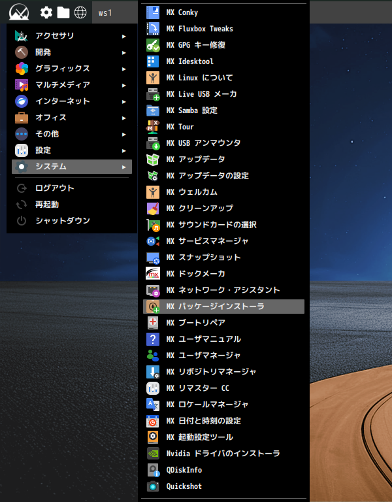The height and width of the screenshot is (502, 392).
Task: Open the MX Linux logo menu button
Action: pos(19,12)
